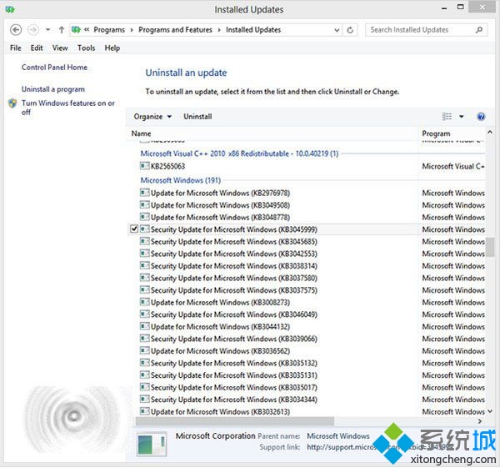Uncheck the KB3045999 security update checkbox
Viewport: 500px width, 468px height.
tap(135, 229)
